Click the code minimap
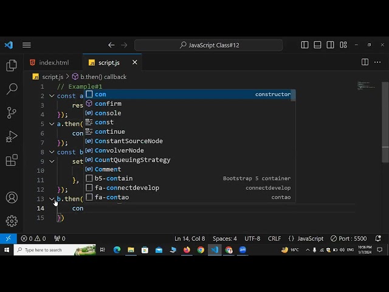The height and width of the screenshot is (292, 389). 366,86
